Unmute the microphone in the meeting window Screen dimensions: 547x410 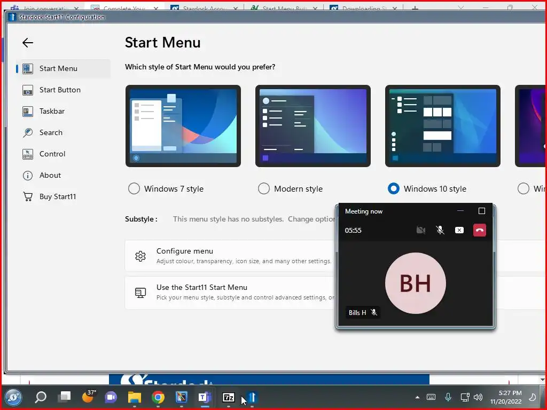point(440,230)
